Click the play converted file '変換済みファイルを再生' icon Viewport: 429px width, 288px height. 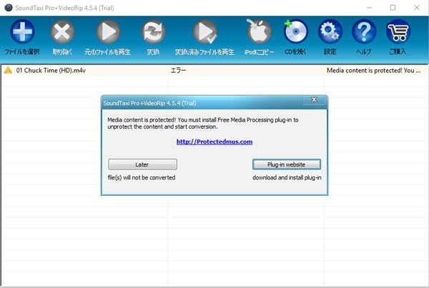204,31
